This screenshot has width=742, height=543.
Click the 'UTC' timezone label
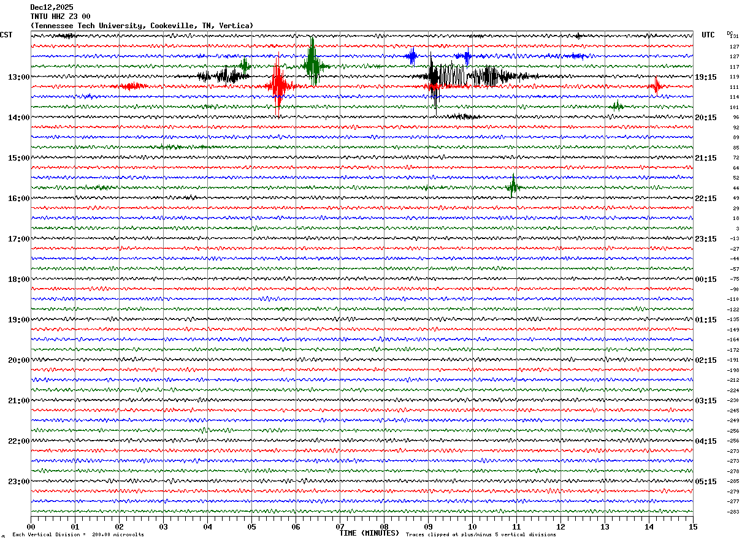click(708, 35)
